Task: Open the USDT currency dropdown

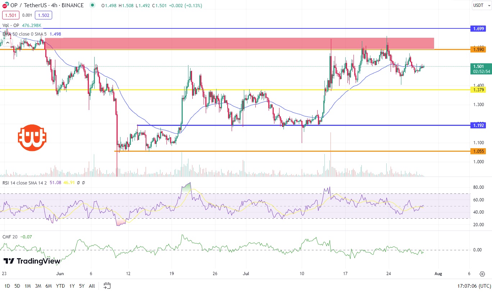Action: click(481, 5)
